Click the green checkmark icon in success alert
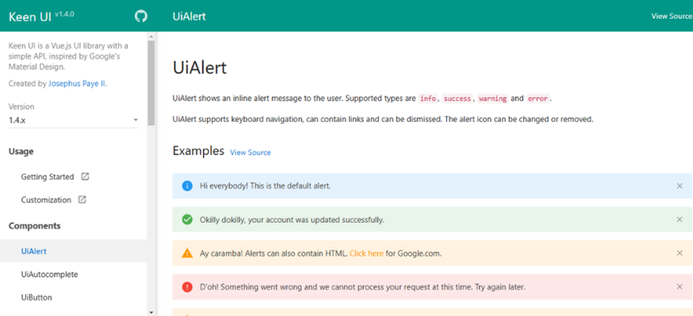Image resolution: width=693 pixels, height=316 pixels. 187,220
